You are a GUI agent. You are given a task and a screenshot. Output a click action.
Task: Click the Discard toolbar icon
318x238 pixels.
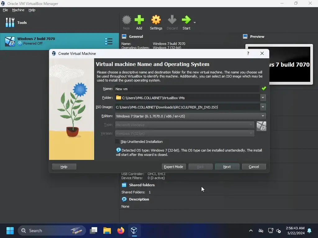click(172, 20)
